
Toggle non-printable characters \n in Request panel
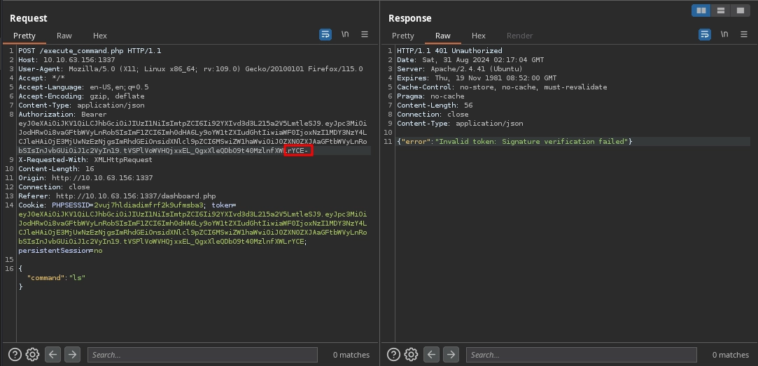coord(345,34)
